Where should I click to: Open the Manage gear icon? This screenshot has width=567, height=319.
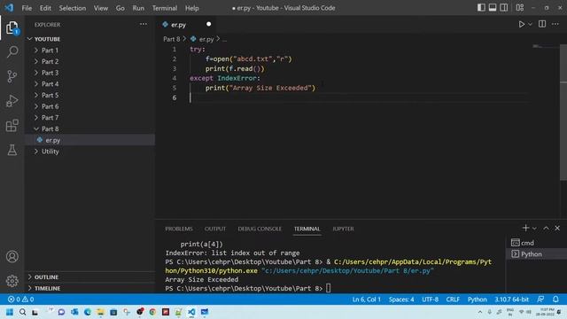click(x=12, y=281)
